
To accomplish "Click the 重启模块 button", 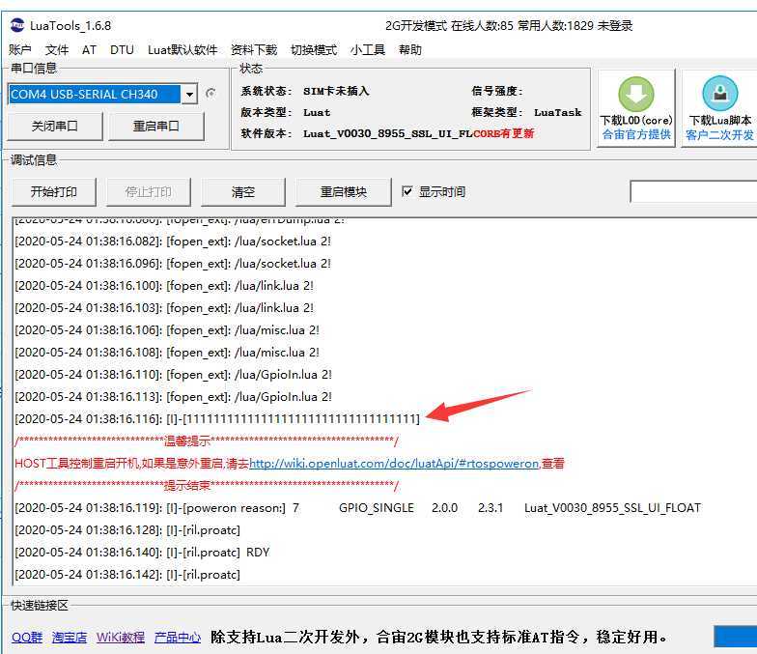I will (x=344, y=191).
